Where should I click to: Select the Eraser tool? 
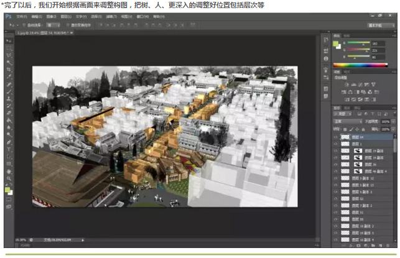coord(9,113)
